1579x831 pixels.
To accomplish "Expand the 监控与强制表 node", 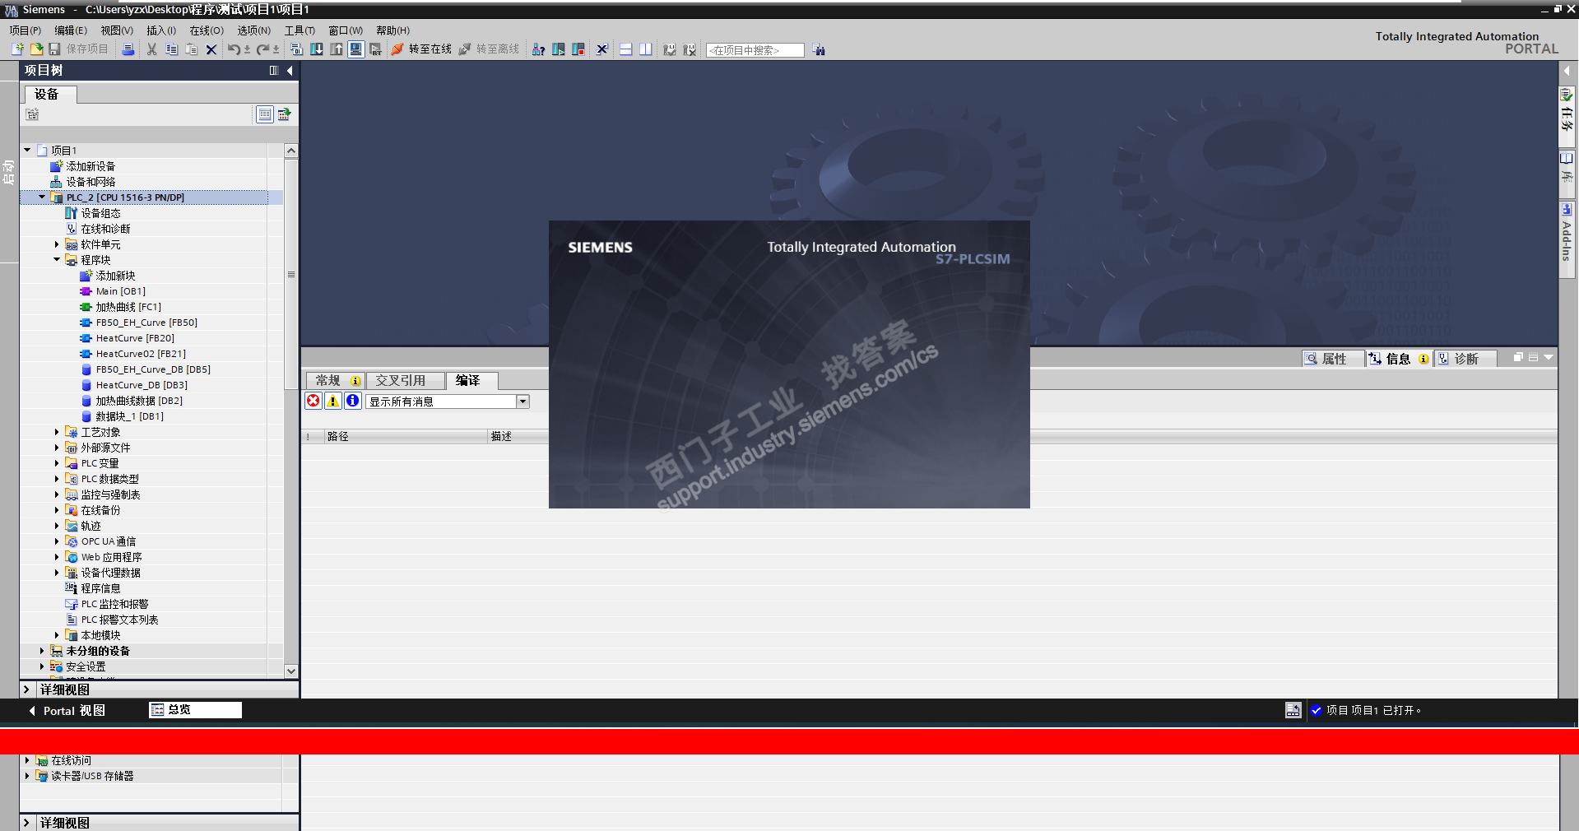I will 57,494.
